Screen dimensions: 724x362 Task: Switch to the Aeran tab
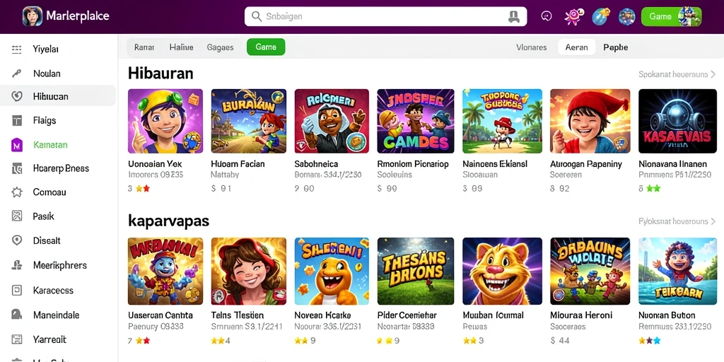click(x=577, y=47)
